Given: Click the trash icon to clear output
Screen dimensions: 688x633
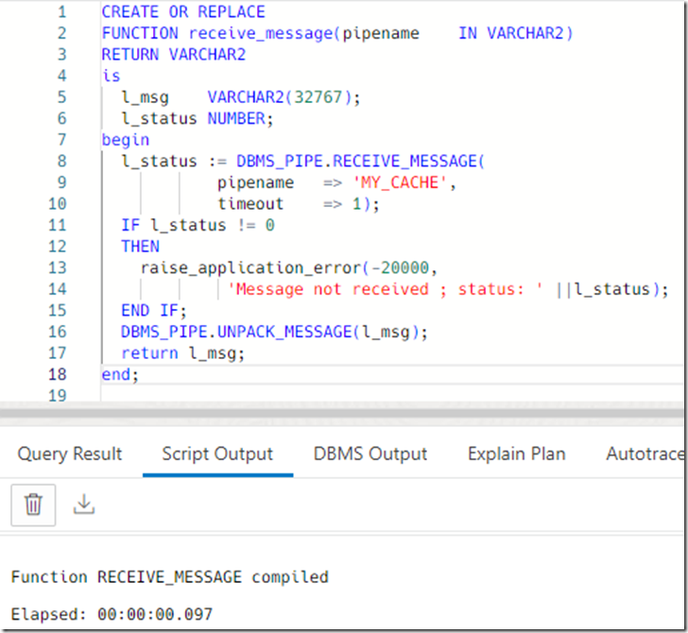Looking at the screenshot, I should point(33,505).
